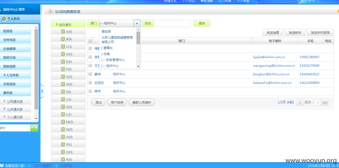339x168 pixels.
Task: Open the 个人文件柜 sidebar menu
Action: click(15, 75)
